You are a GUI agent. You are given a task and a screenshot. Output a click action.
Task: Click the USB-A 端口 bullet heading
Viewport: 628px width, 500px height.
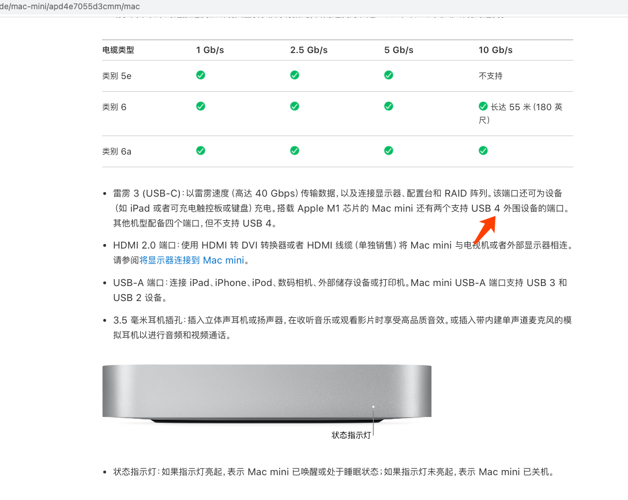138,283
